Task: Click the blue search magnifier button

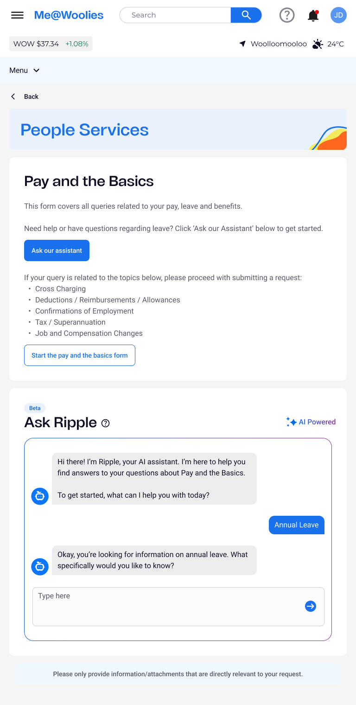Action: 246,15
